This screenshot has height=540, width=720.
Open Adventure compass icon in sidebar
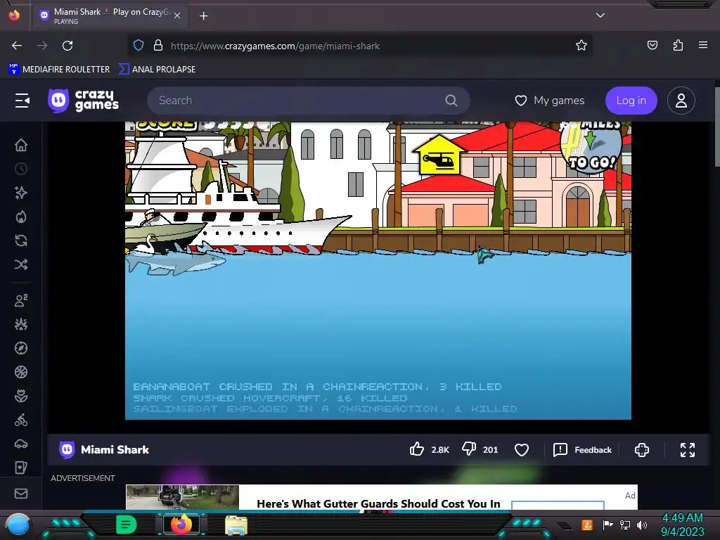click(x=21, y=348)
